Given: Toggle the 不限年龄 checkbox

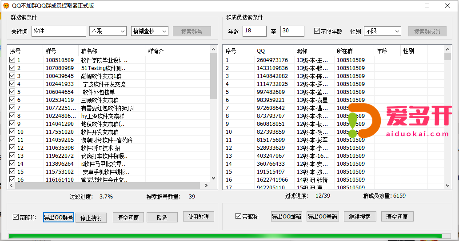Looking at the screenshot, I should tap(317, 31).
